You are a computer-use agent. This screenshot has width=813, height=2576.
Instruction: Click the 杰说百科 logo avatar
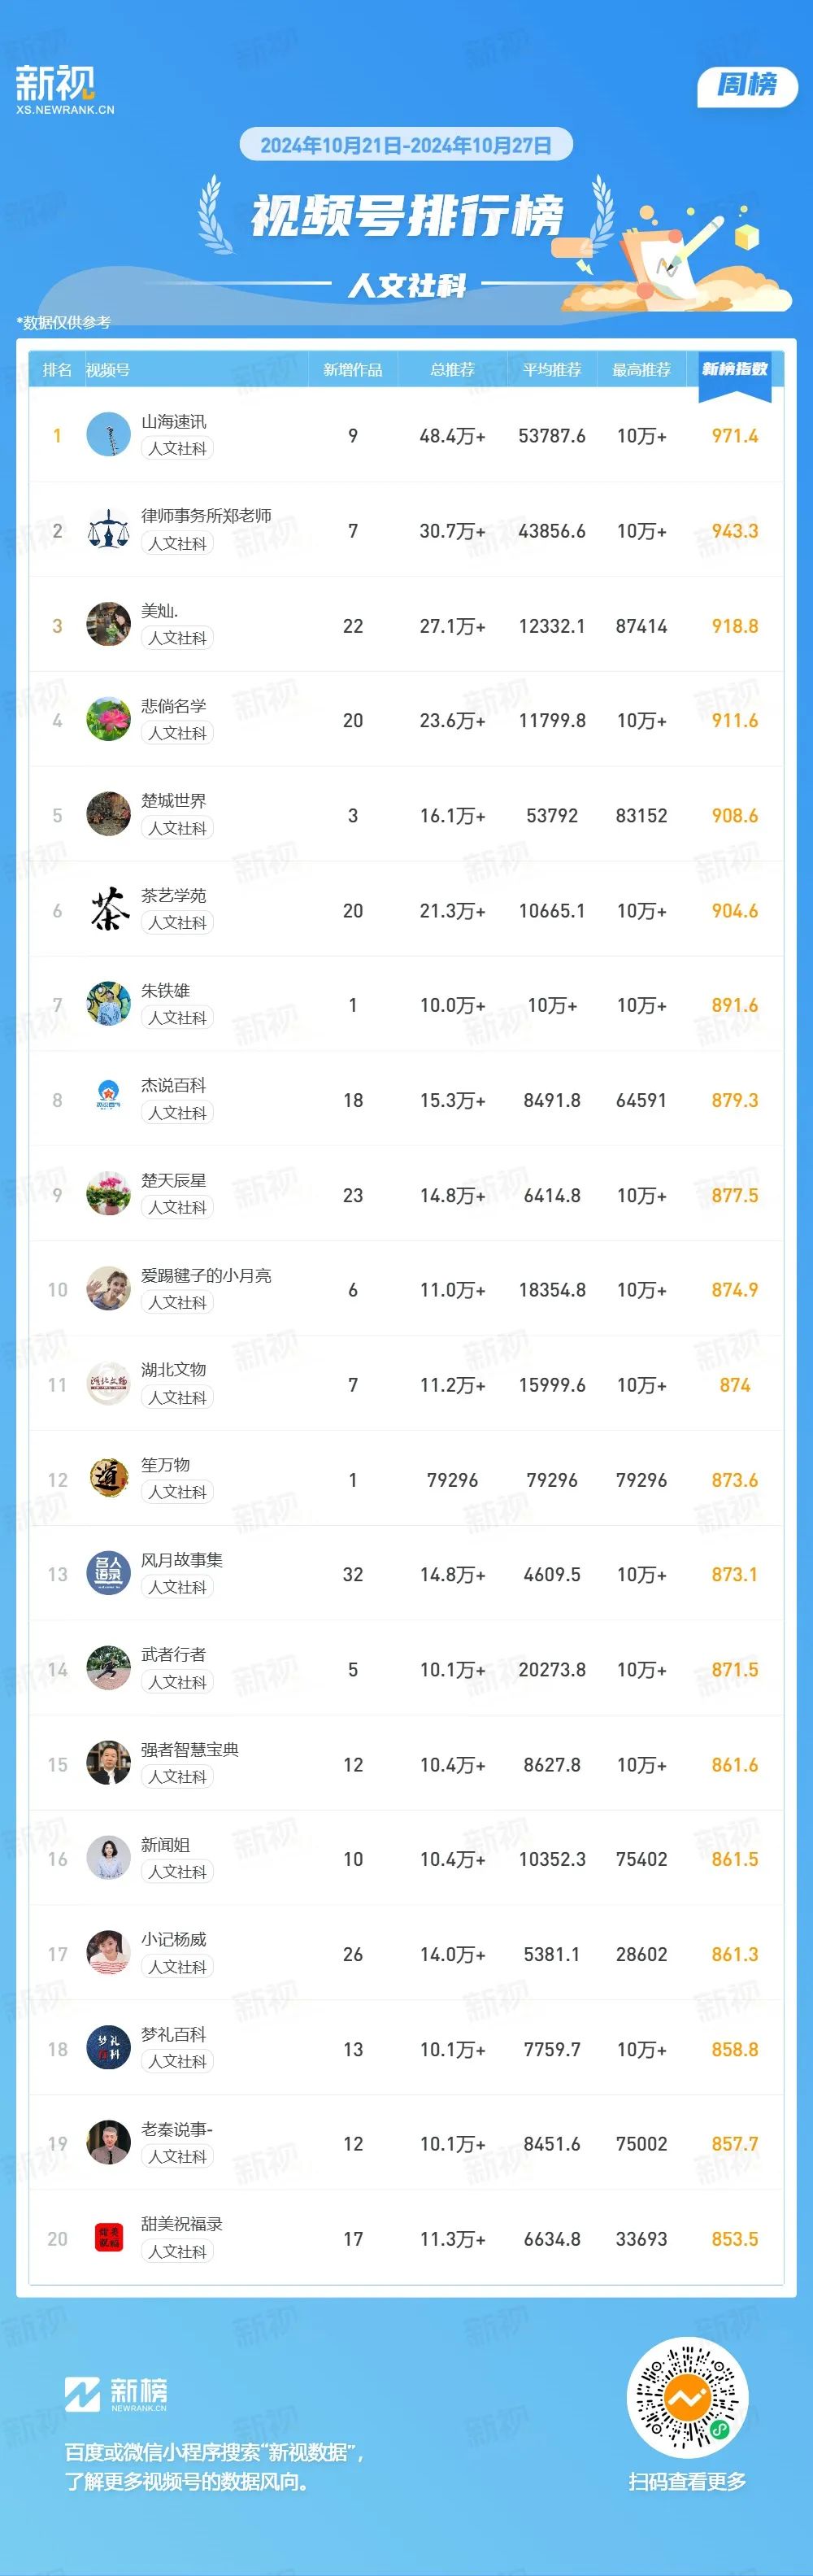[108, 1100]
